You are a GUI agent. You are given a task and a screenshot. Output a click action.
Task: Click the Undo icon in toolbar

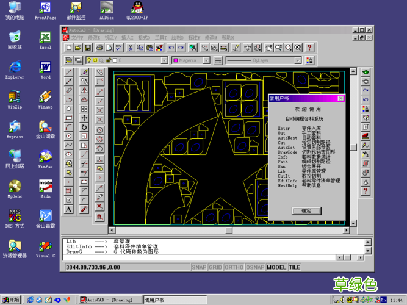pyautogui.click(x=171, y=48)
